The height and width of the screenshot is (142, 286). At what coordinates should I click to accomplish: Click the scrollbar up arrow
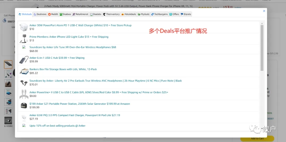(x=262, y=24)
